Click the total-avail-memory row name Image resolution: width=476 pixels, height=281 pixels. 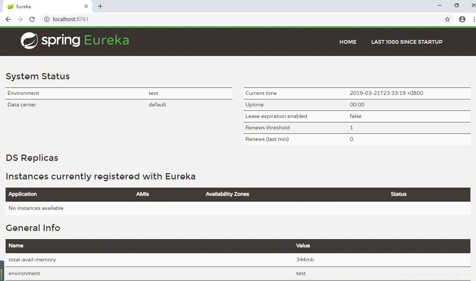tap(32, 259)
